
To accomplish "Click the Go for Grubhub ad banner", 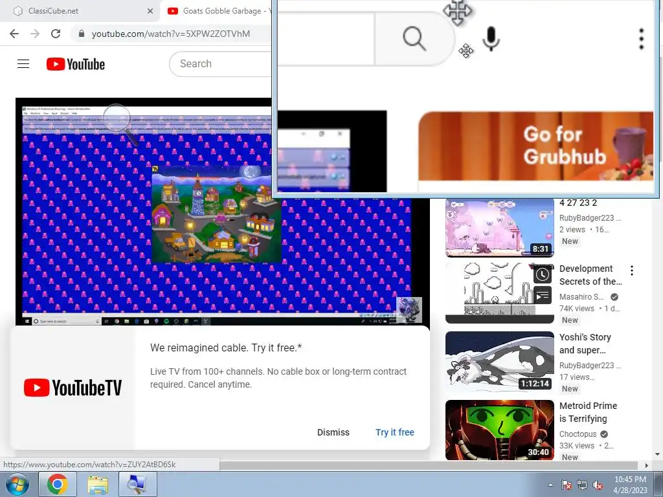I will point(535,146).
